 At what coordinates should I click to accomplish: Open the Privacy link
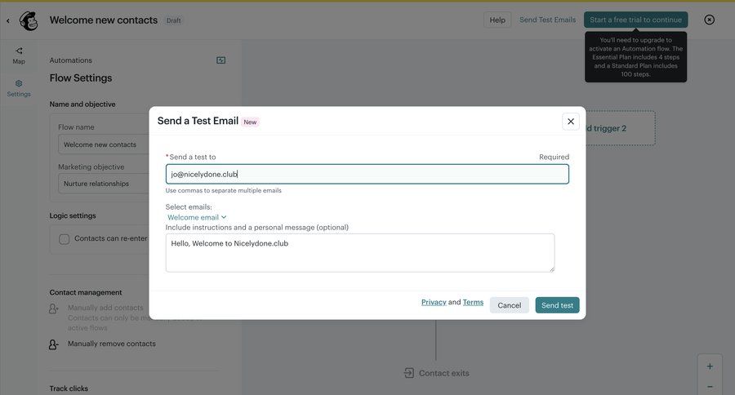click(434, 302)
